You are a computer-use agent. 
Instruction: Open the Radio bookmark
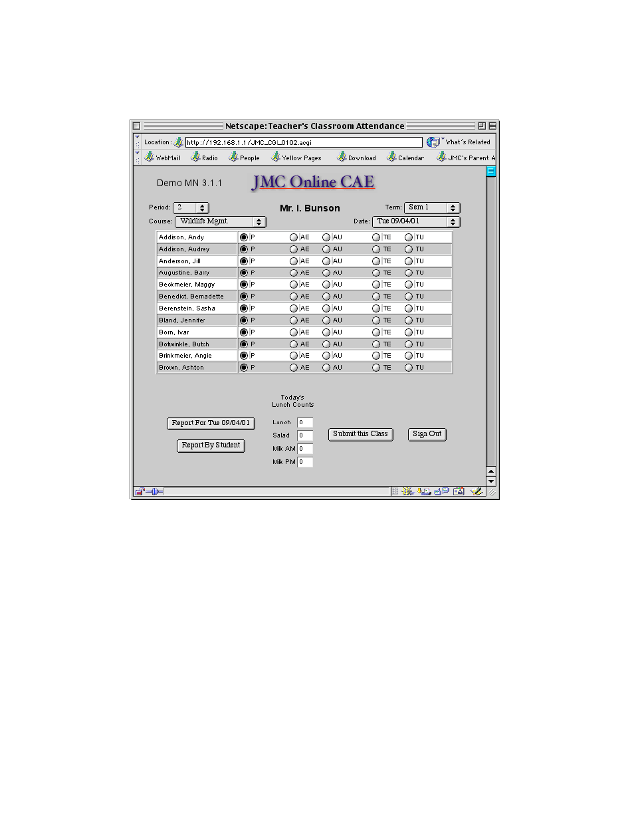(205, 158)
